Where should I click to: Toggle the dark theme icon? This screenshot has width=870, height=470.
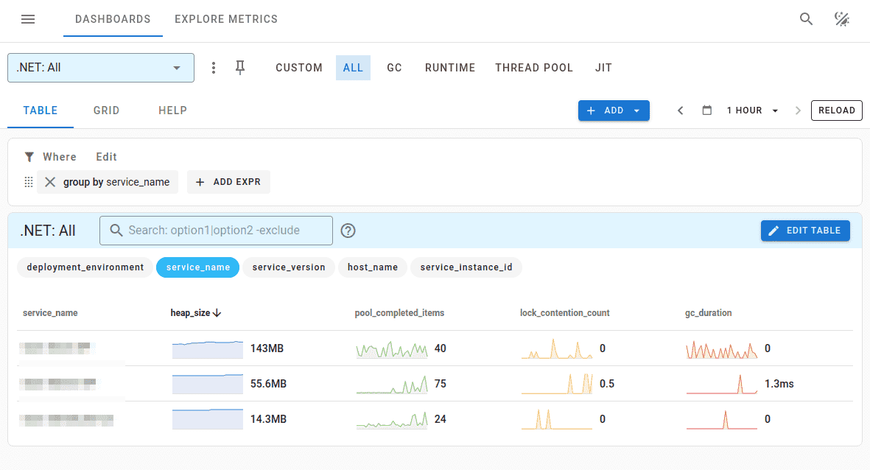click(841, 18)
